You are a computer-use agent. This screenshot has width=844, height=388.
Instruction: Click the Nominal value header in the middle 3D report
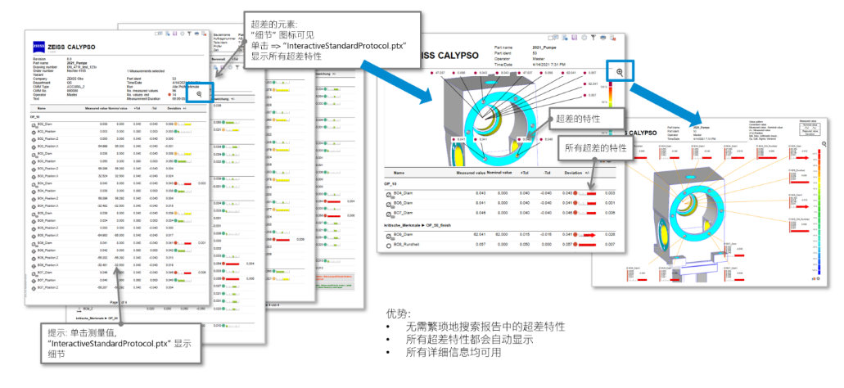click(x=499, y=173)
